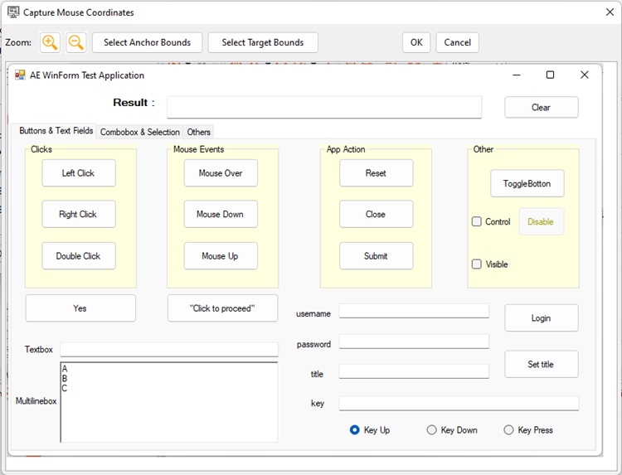Tick the Visible checkbox
Viewport: 622px width, 475px height.
477,264
